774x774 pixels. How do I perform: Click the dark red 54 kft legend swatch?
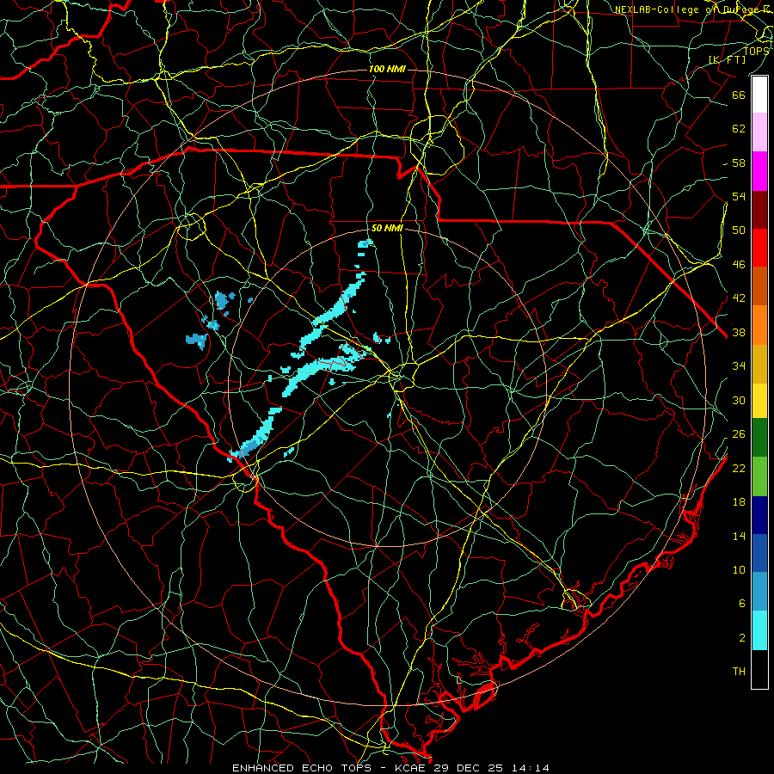tap(759, 210)
